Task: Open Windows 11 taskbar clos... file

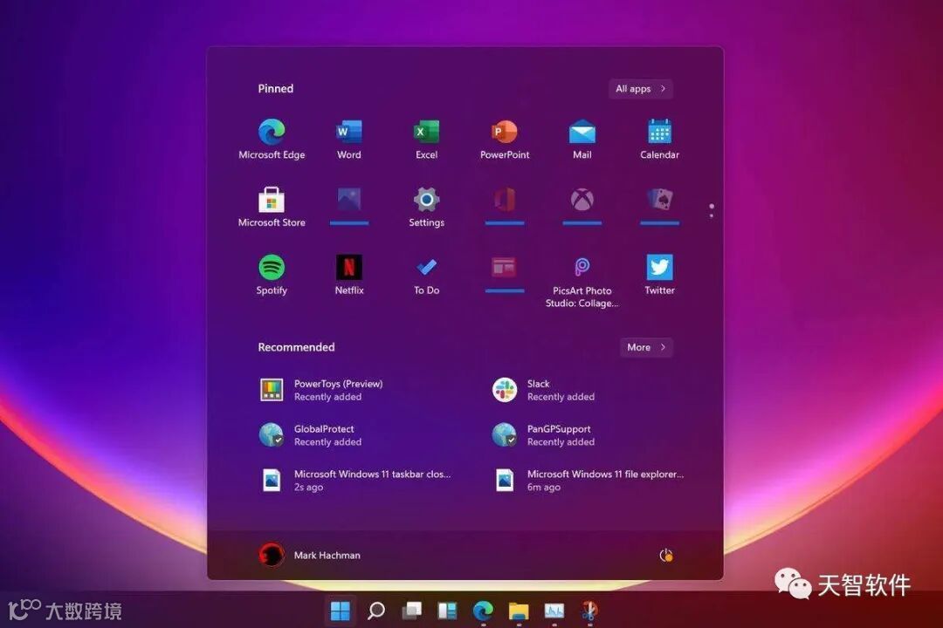Action: pos(354,481)
